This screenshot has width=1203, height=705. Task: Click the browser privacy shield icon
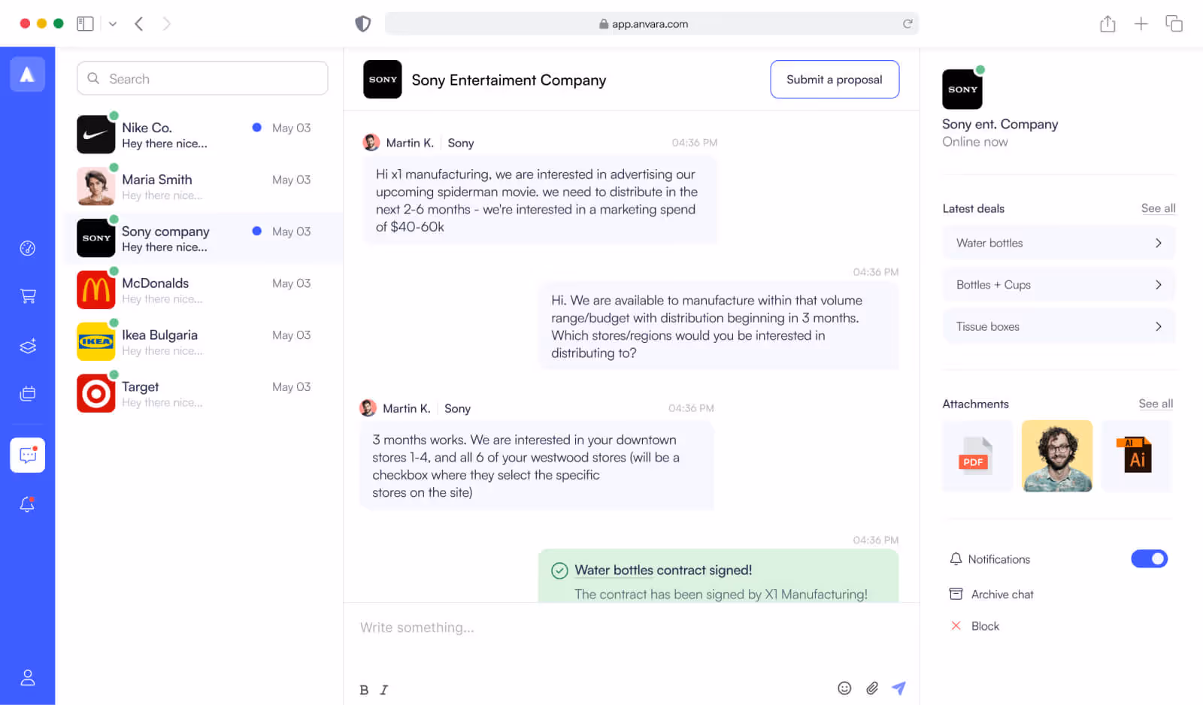pos(363,23)
